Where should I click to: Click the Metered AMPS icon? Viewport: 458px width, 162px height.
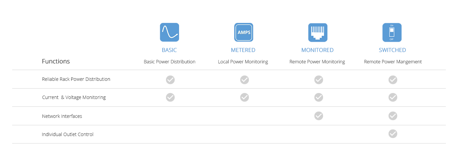point(244,32)
